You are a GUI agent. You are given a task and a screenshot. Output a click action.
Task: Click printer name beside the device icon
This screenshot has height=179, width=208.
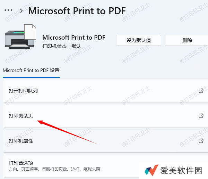tap(74, 38)
